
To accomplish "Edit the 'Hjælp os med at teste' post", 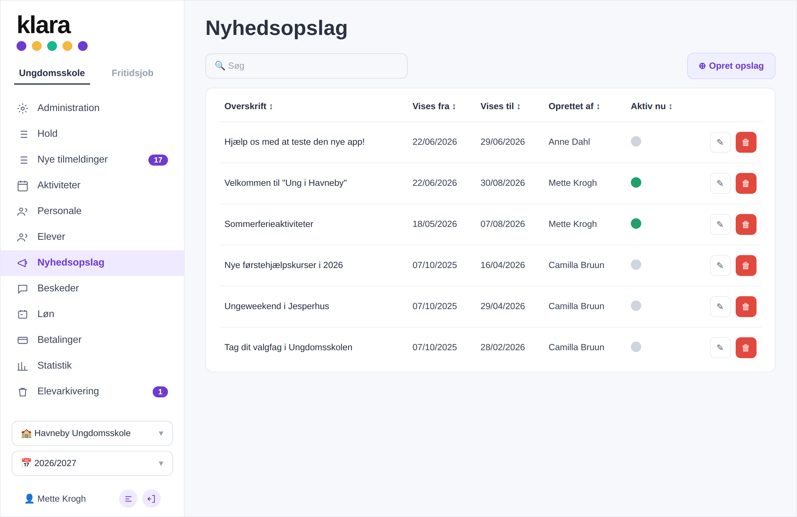I will click(720, 142).
